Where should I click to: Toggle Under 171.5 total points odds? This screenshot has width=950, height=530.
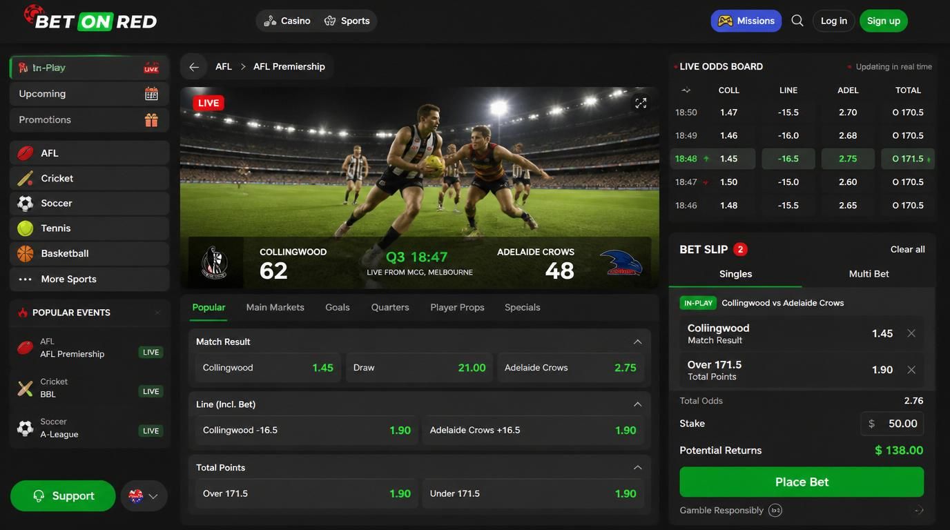point(533,494)
